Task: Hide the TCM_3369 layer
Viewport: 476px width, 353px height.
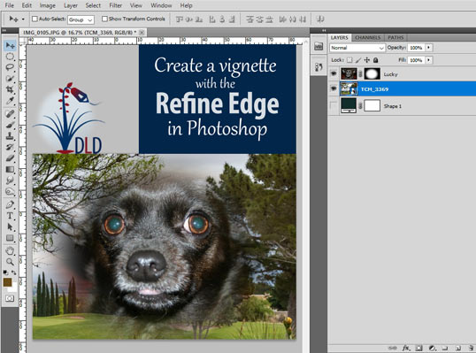Action: (x=334, y=88)
